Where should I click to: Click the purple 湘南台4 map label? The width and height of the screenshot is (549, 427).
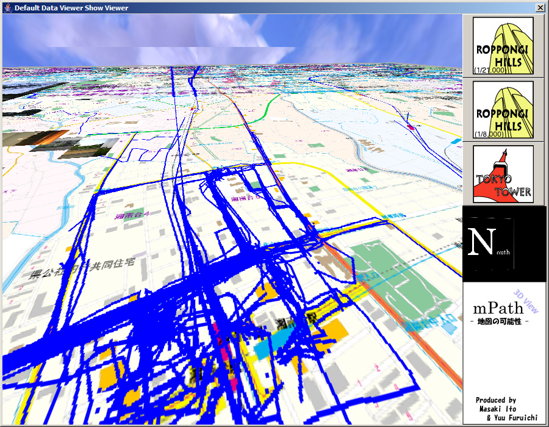[x=127, y=216]
